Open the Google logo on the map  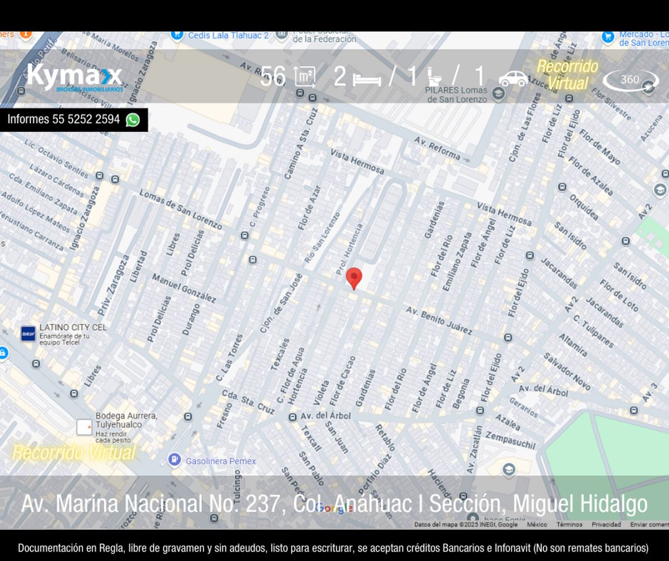334,508
